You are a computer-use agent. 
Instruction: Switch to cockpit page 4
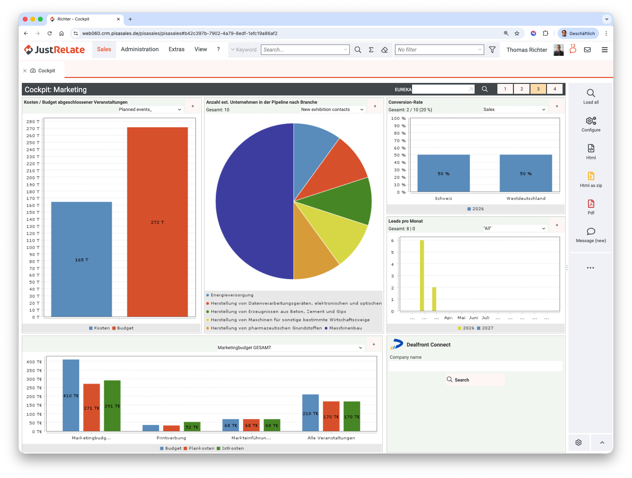pos(555,89)
